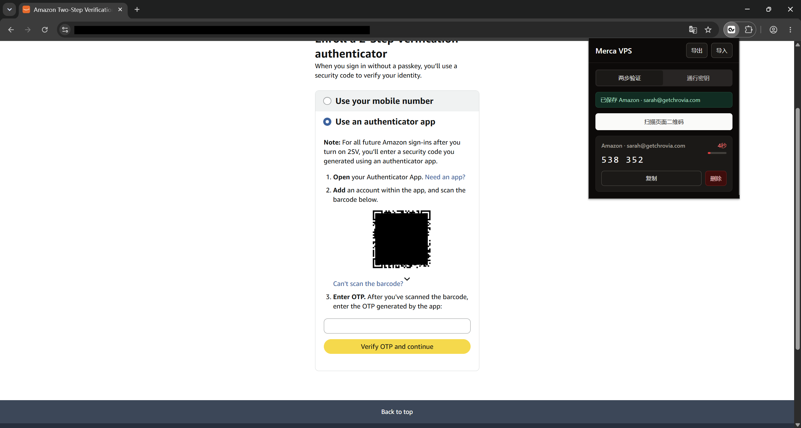Open a new browser tab
The height and width of the screenshot is (428, 801).
click(137, 9)
